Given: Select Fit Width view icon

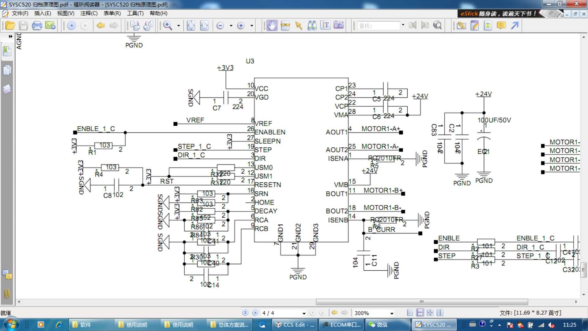Looking at the screenshot, I should [x=204, y=25].
